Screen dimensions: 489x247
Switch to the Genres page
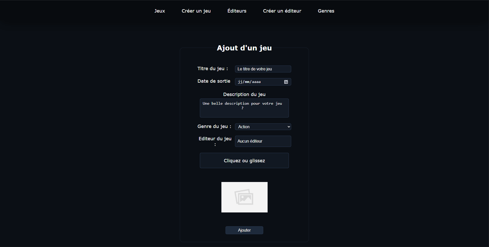pos(326,11)
